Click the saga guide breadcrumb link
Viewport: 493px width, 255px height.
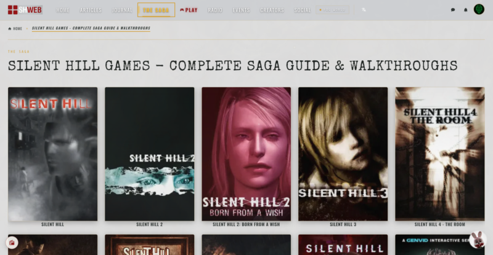tap(91, 28)
